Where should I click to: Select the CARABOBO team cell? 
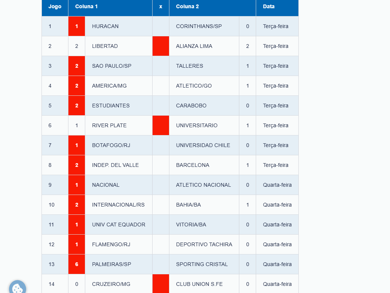[x=204, y=106]
